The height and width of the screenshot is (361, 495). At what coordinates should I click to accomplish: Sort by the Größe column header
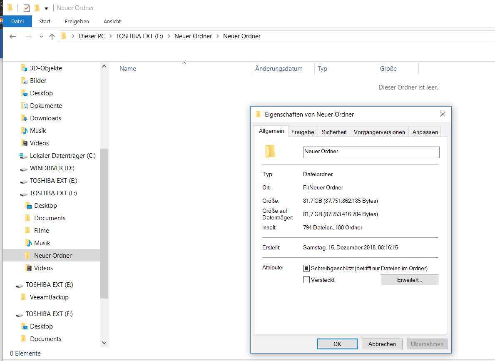[388, 69]
